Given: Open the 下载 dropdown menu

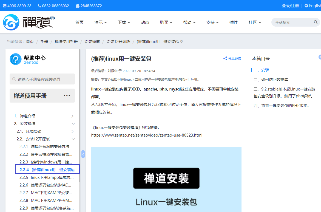Looking at the screenshot, I should (124, 22).
